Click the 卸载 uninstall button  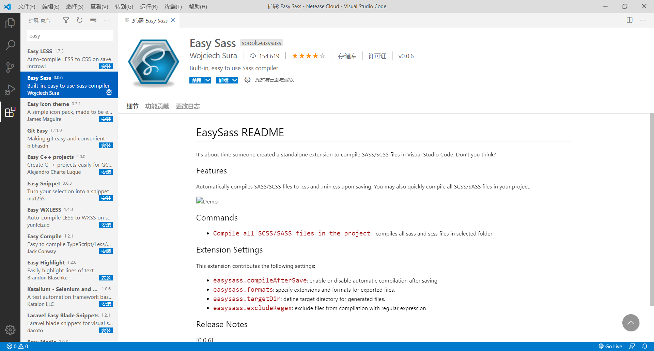(223, 80)
